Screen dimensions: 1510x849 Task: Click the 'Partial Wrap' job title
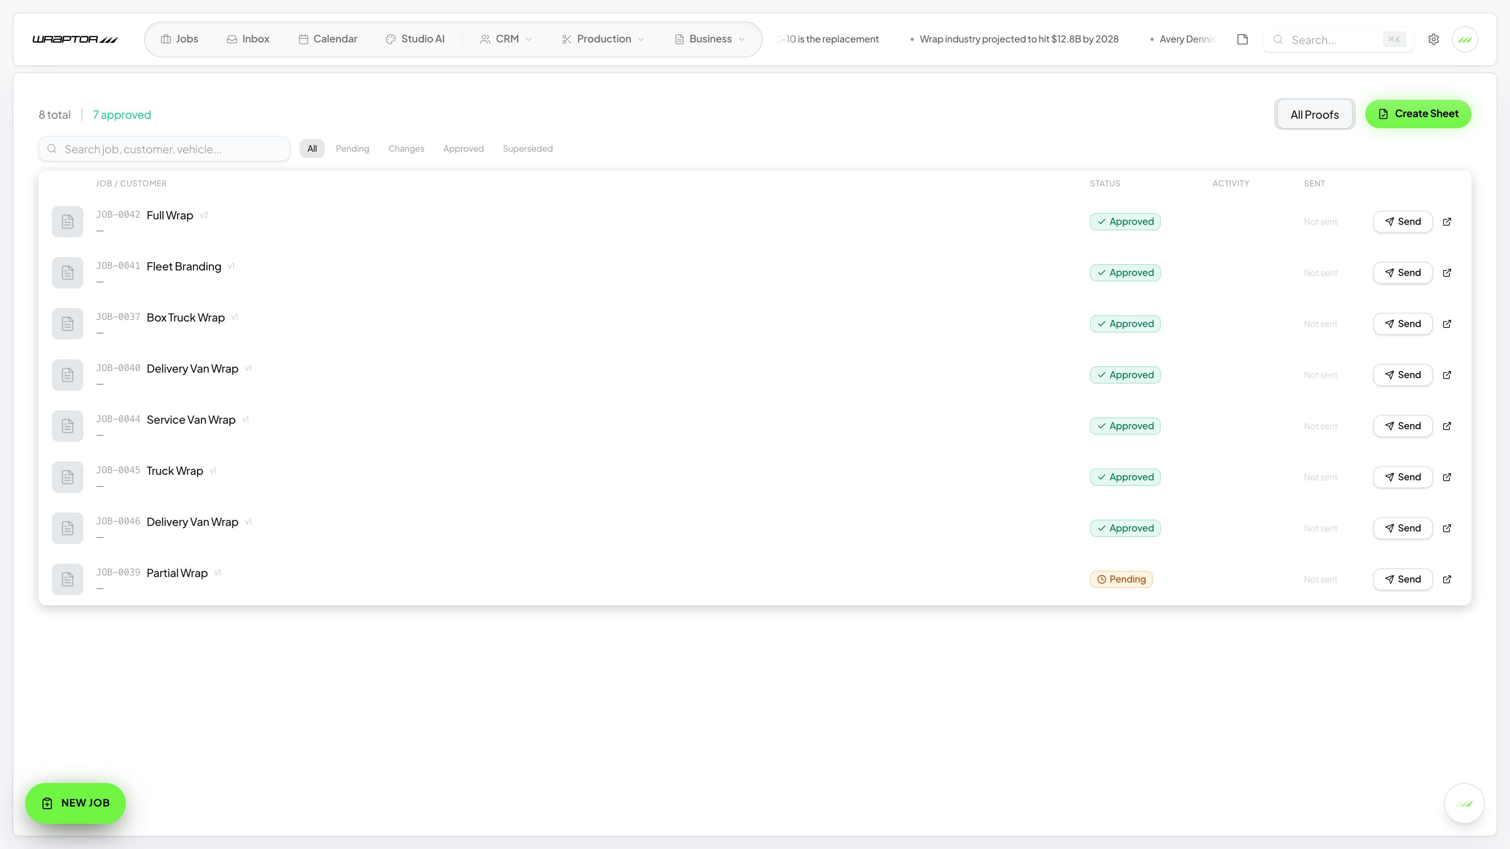pyautogui.click(x=177, y=573)
